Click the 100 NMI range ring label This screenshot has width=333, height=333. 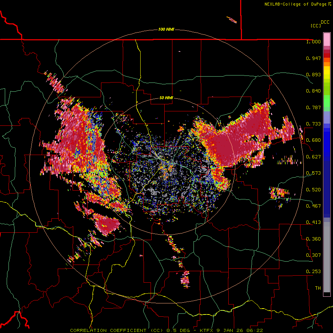tap(166, 29)
